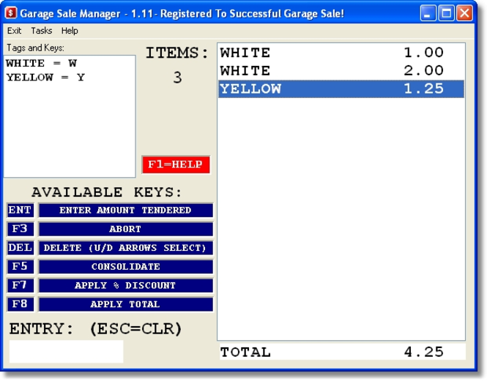Click the ABORT button
Viewport: 487px width, 381px height.
click(x=125, y=229)
